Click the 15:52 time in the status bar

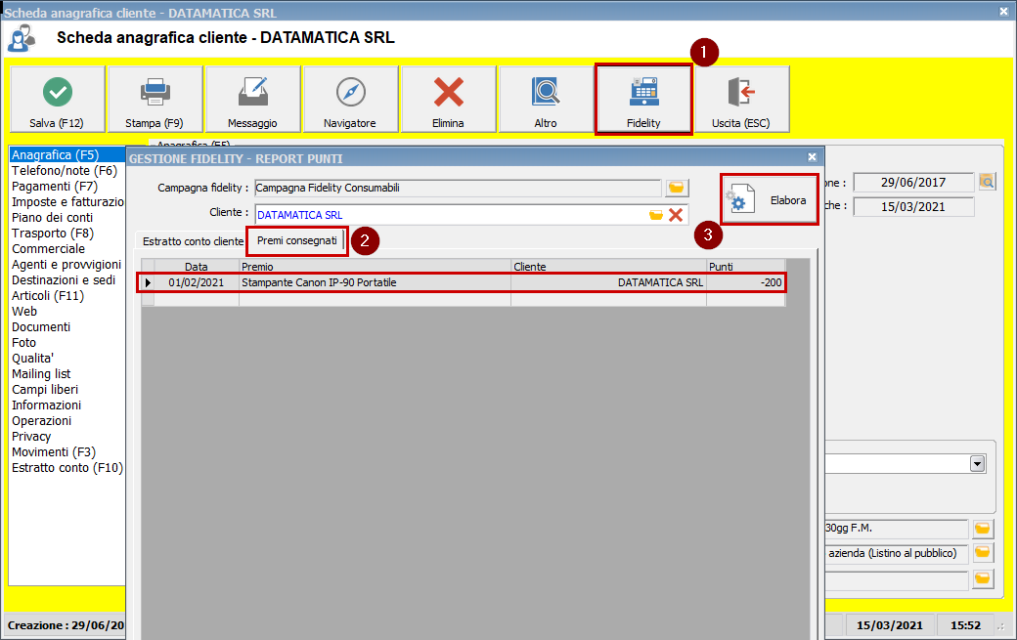pyautogui.click(x=965, y=625)
